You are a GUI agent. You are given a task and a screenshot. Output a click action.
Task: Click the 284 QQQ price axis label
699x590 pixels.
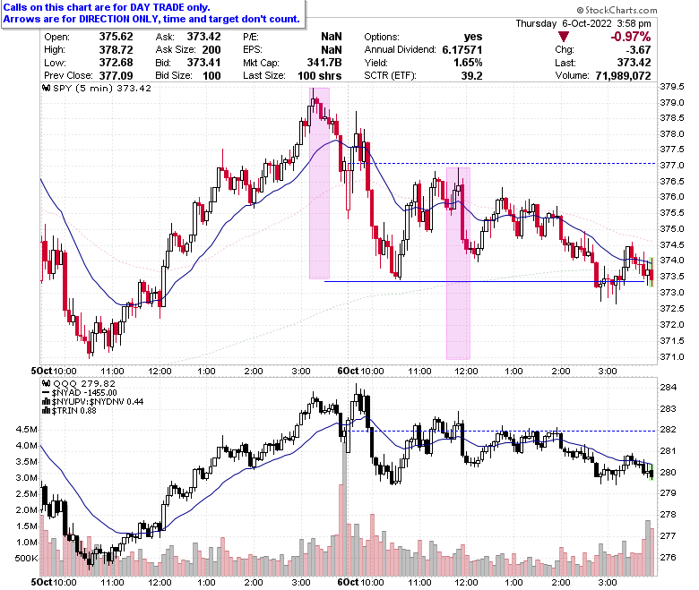(x=669, y=388)
